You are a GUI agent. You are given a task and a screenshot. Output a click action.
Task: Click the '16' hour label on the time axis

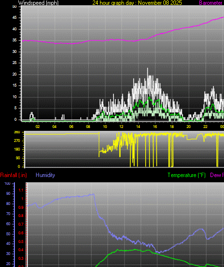pos(155,127)
